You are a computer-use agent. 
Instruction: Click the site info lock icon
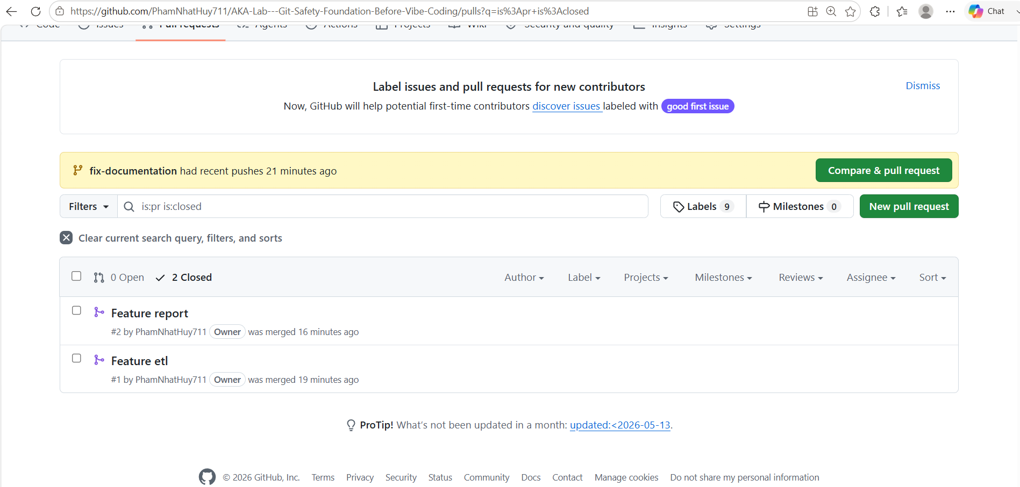(x=60, y=11)
